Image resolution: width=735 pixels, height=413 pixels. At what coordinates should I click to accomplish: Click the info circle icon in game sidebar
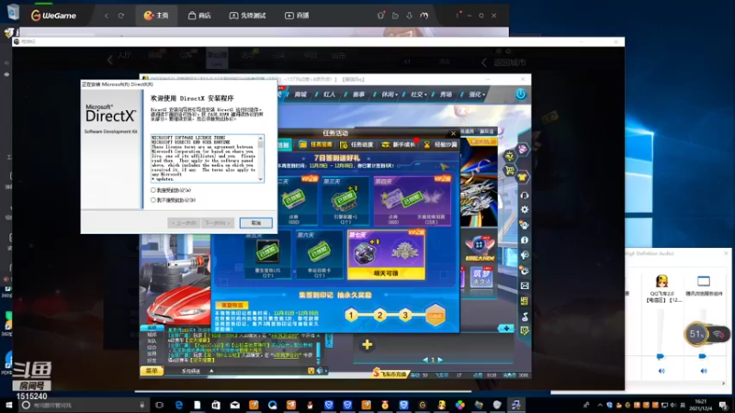point(525,240)
